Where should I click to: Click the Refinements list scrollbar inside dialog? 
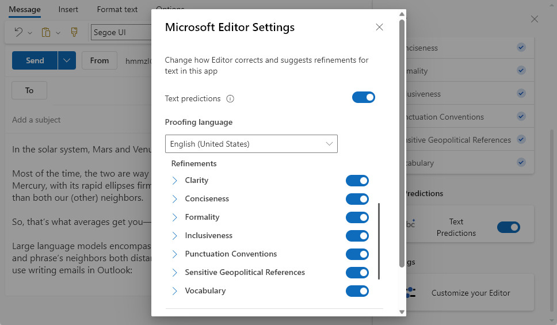point(379,241)
